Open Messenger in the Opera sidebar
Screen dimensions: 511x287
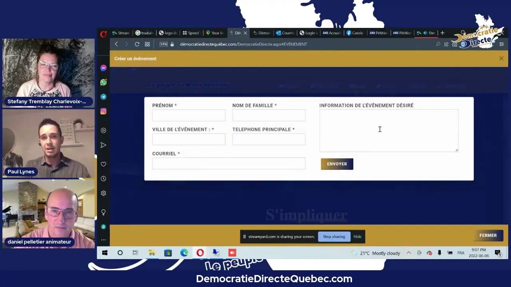pyautogui.click(x=103, y=68)
